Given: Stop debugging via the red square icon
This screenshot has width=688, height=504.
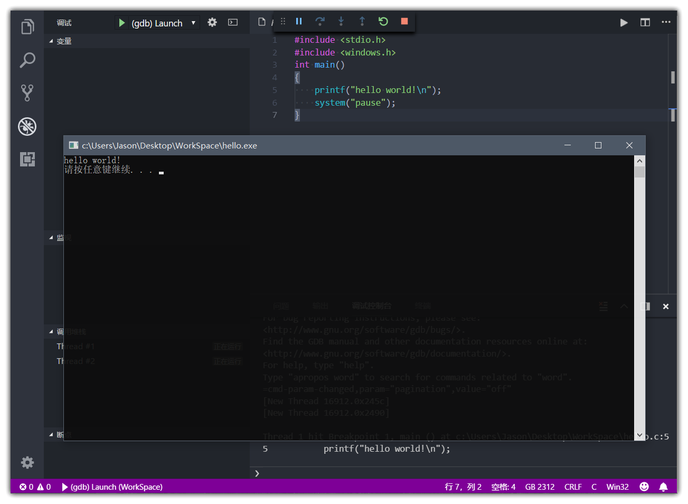Looking at the screenshot, I should 404,21.
